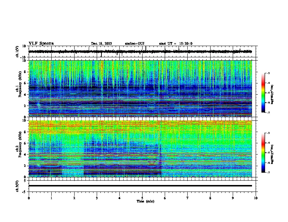
Task: Click the "6" kHz tick on ch.1 spectrogram
Action: [x=25, y=83]
